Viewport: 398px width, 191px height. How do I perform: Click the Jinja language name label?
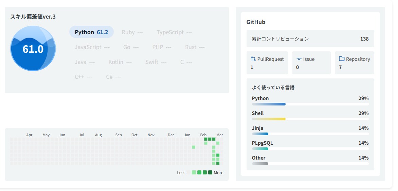click(x=257, y=128)
